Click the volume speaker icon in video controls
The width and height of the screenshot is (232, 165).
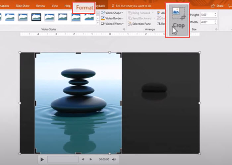114,159
